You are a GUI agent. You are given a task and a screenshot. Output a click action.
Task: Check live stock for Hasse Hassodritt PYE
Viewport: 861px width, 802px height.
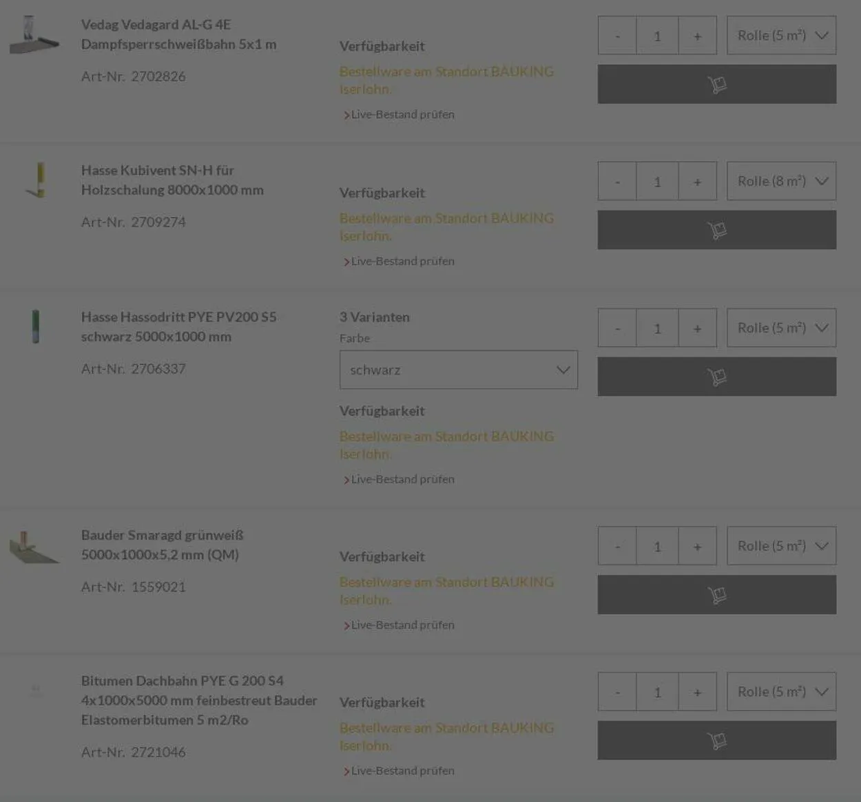[x=402, y=480]
